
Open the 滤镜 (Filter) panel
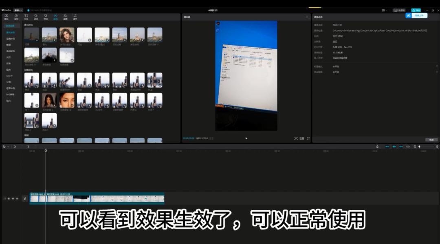(x=65, y=17)
